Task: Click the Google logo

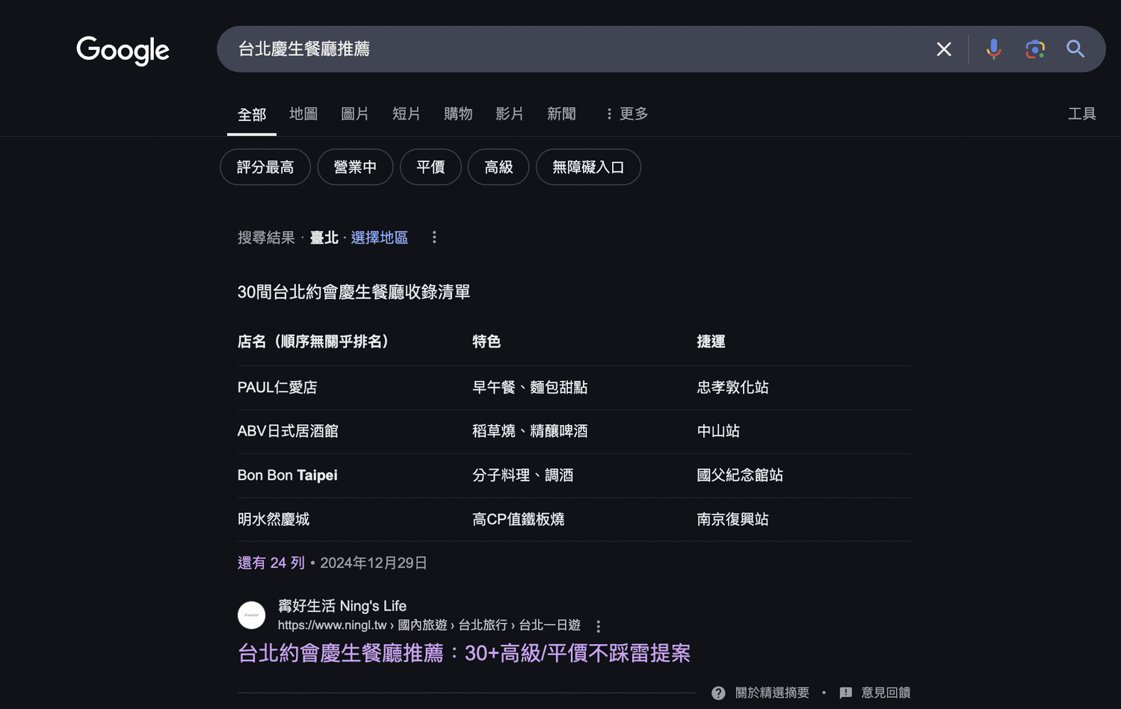Action: 123,50
